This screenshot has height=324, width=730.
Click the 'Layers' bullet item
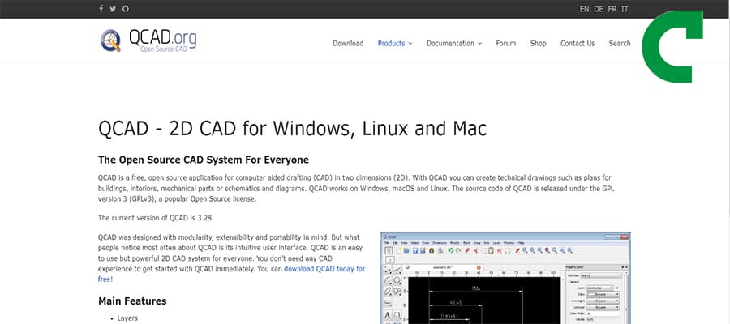[127, 318]
